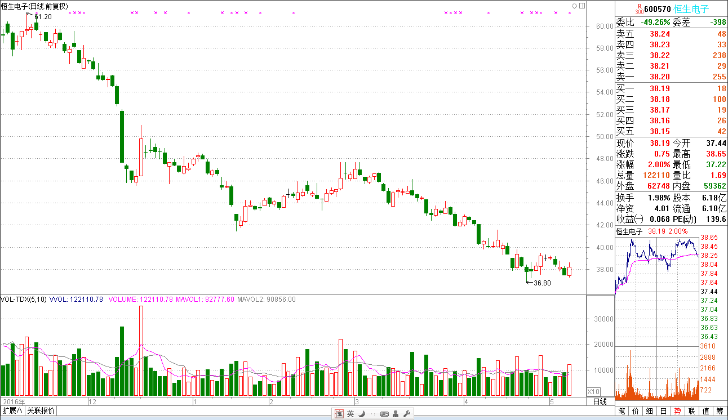
Task: Toggle IME punctuation mode icon
Action: [372, 414]
